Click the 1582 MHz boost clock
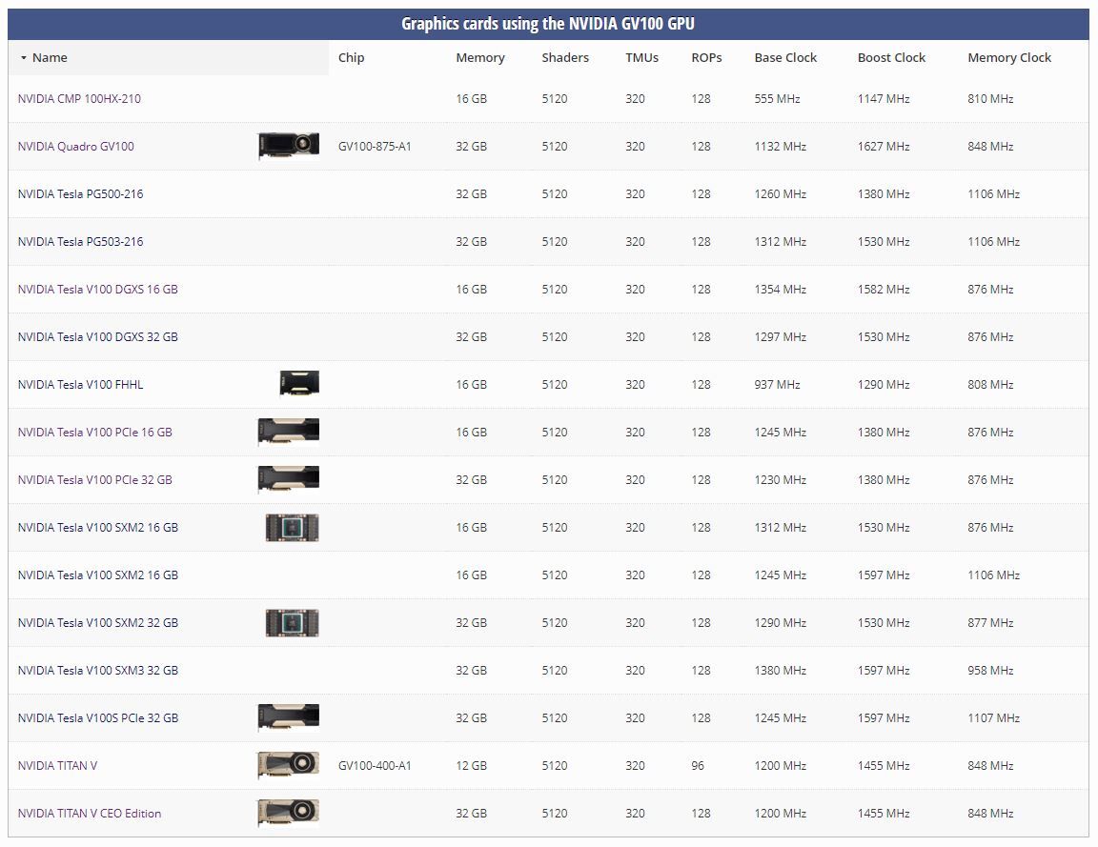The image size is (1098, 847). click(883, 289)
